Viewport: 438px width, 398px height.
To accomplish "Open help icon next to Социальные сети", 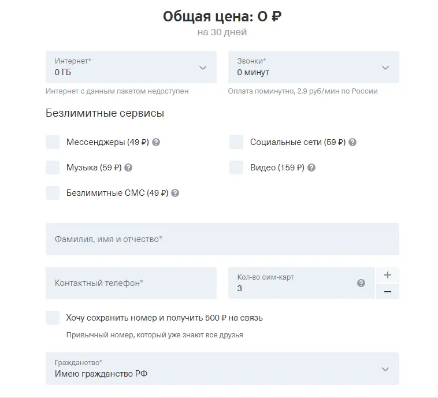I will tap(352, 142).
